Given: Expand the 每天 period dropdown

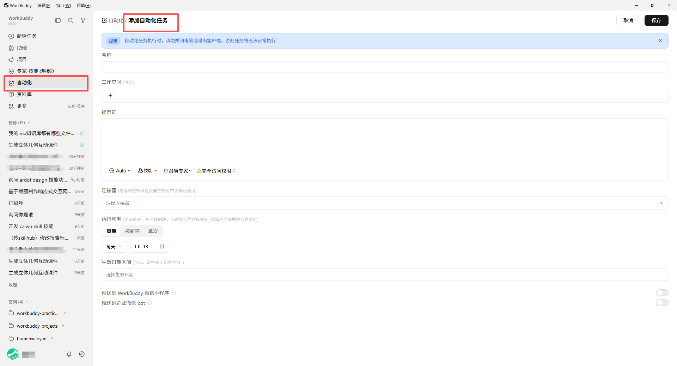Looking at the screenshot, I should (114, 246).
